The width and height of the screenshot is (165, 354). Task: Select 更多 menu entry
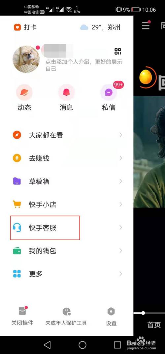click(67, 274)
